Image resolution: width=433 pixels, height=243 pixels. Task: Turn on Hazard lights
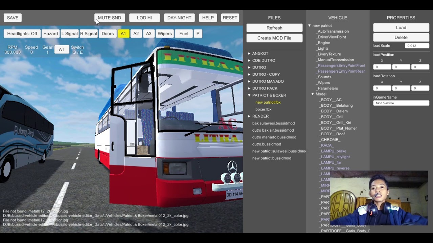point(51,34)
